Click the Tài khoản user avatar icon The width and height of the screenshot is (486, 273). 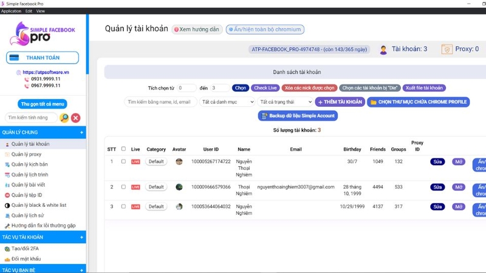383,50
